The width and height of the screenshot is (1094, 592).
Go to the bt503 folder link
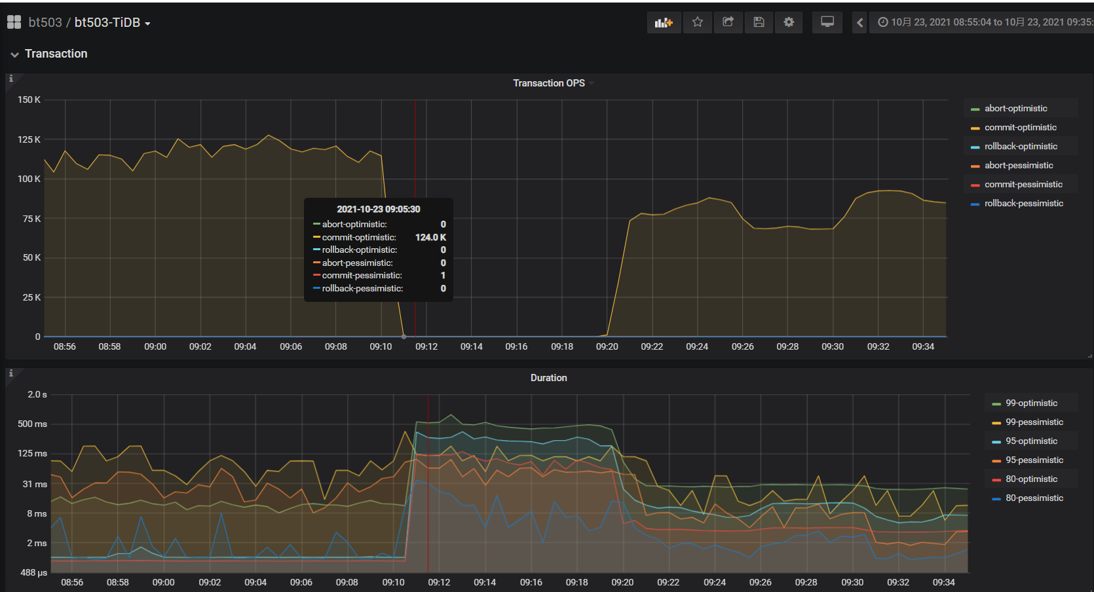tap(45, 22)
